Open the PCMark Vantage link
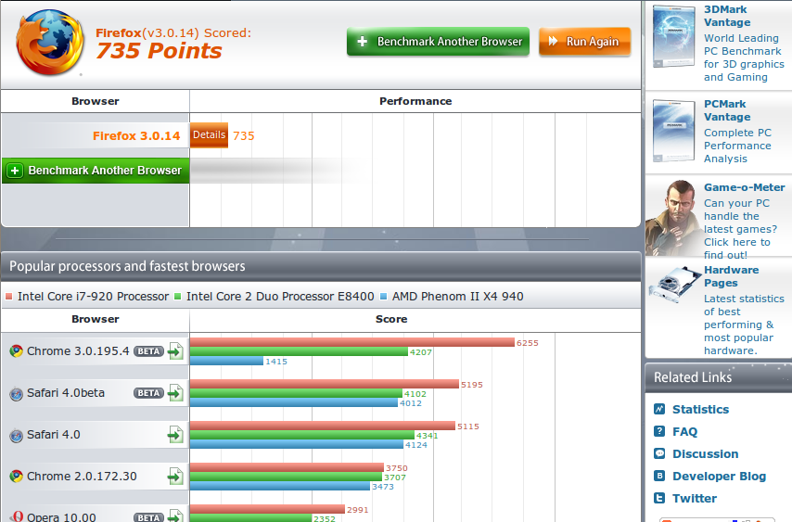Image resolution: width=792 pixels, height=522 pixels. [x=727, y=110]
